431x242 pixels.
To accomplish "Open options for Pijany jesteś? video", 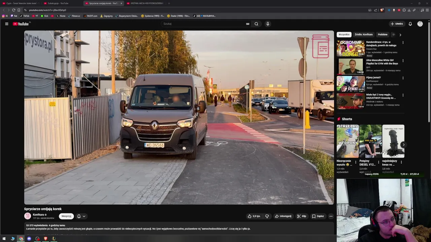I will coord(403,78).
